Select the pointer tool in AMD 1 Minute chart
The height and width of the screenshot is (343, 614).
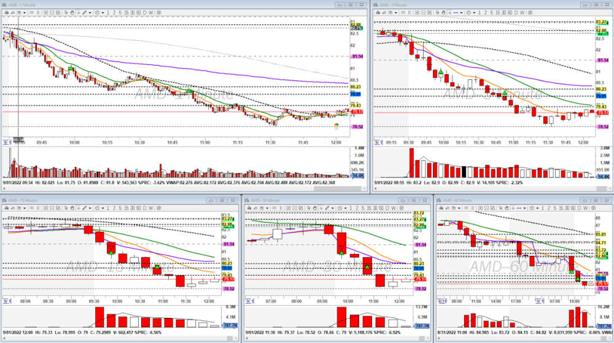point(66,12)
